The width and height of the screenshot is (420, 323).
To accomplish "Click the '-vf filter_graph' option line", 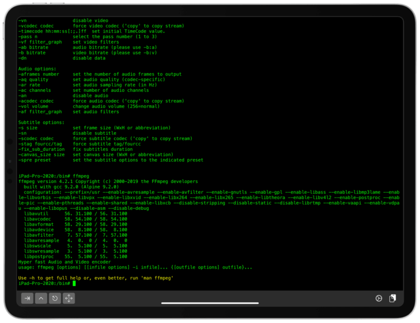I will [x=68, y=42].
